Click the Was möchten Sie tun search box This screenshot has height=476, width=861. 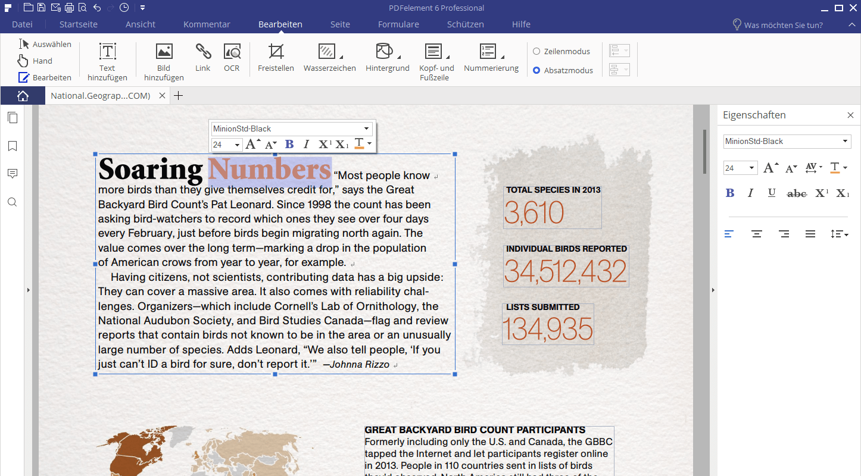tap(778, 25)
